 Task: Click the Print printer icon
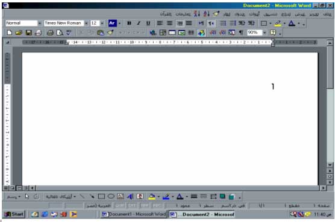click(50, 32)
